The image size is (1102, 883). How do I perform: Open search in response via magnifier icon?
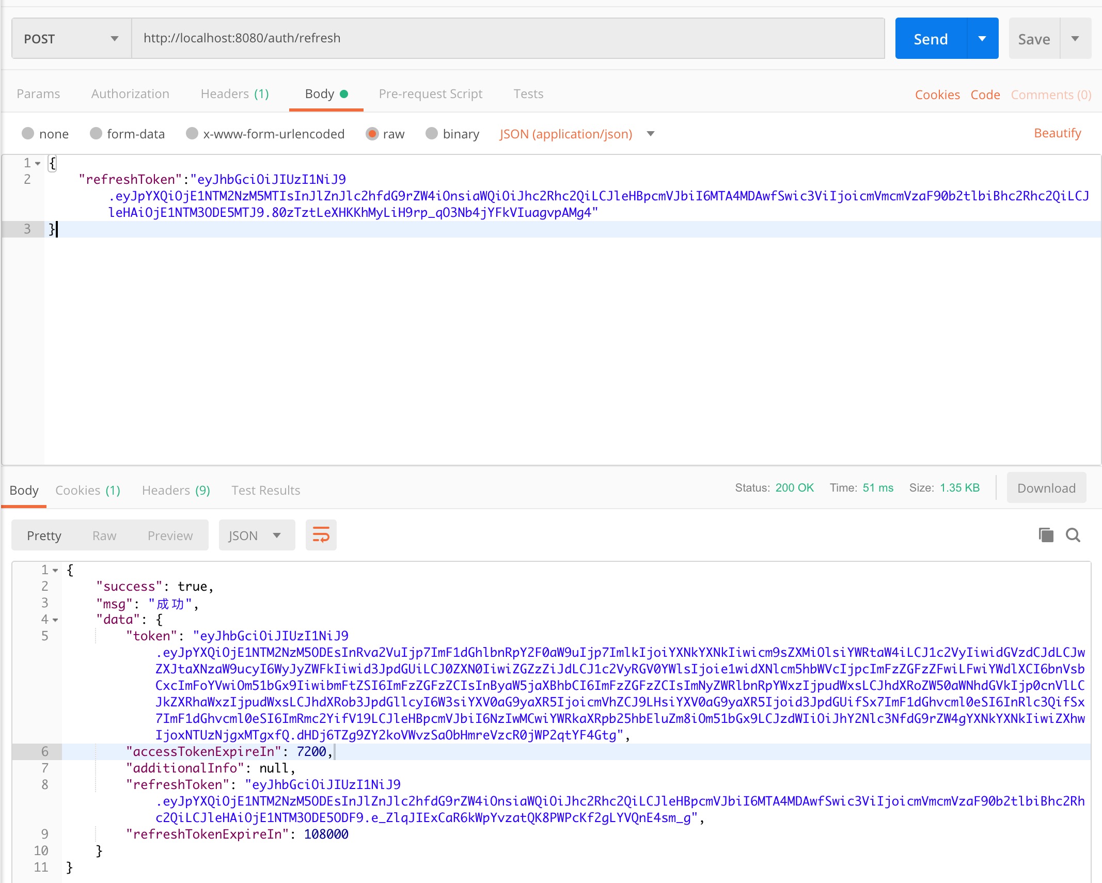point(1073,535)
